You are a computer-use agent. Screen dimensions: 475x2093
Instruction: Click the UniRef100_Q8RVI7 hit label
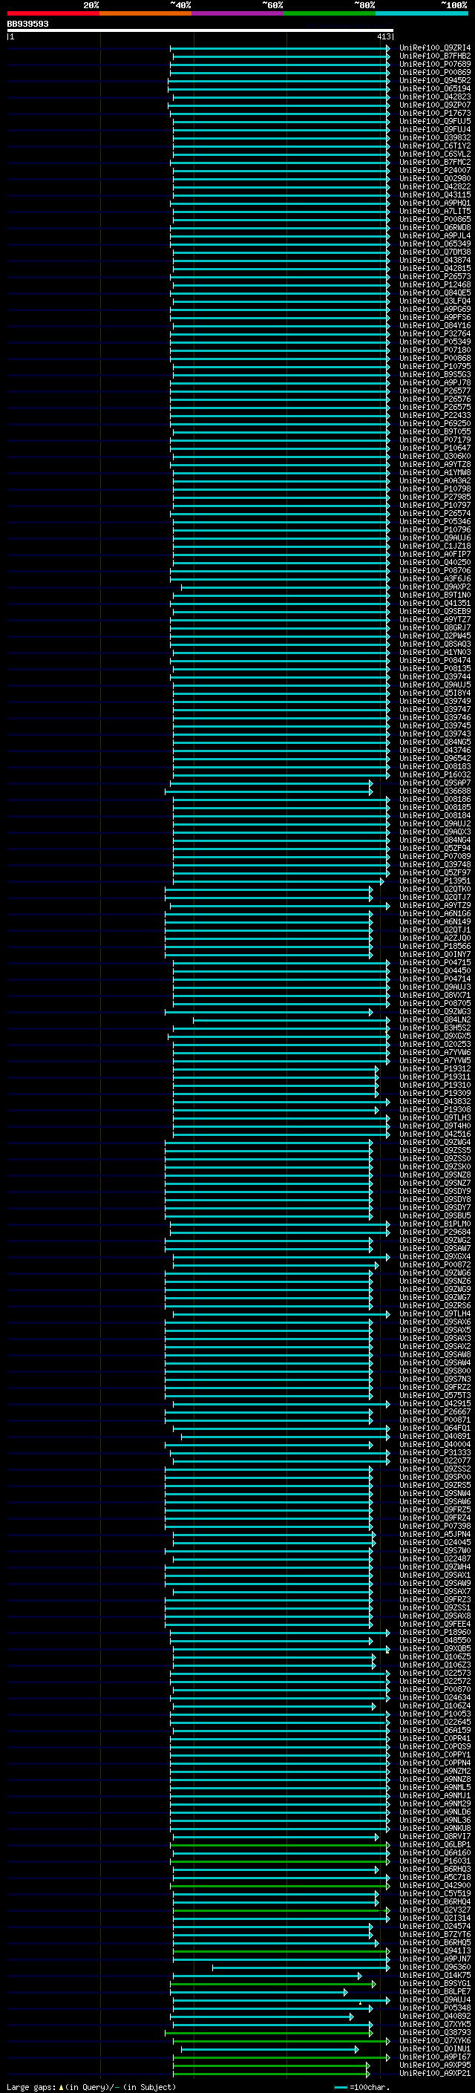coord(435,1837)
